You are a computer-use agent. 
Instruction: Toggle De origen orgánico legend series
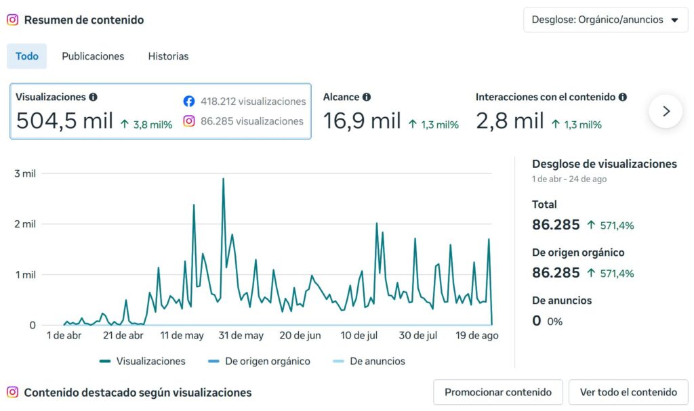click(260, 361)
